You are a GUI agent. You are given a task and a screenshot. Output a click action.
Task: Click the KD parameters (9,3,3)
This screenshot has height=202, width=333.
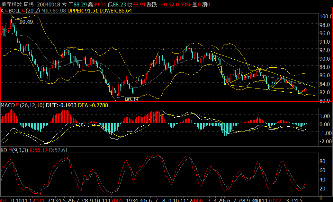click(x=20, y=150)
